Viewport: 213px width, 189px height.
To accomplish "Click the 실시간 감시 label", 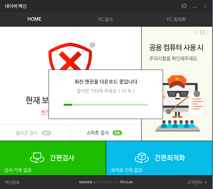I will click(x=27, y=133).
